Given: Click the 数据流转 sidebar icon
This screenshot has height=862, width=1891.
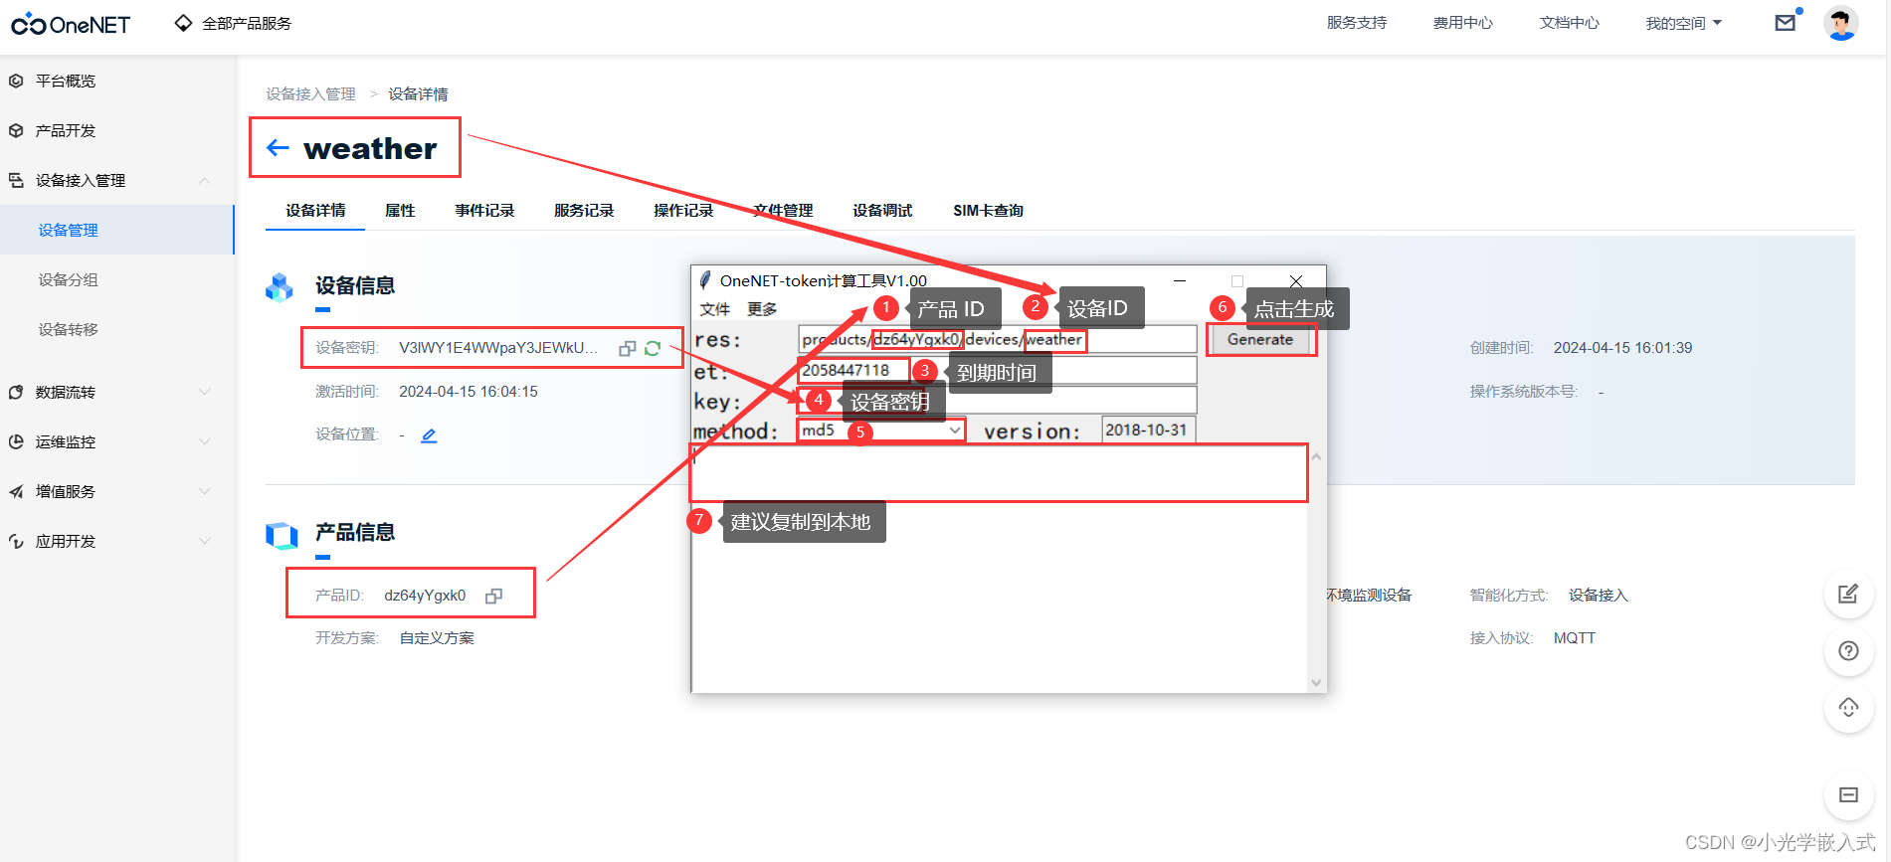Looking at the screenshot, I should [16, 392].
